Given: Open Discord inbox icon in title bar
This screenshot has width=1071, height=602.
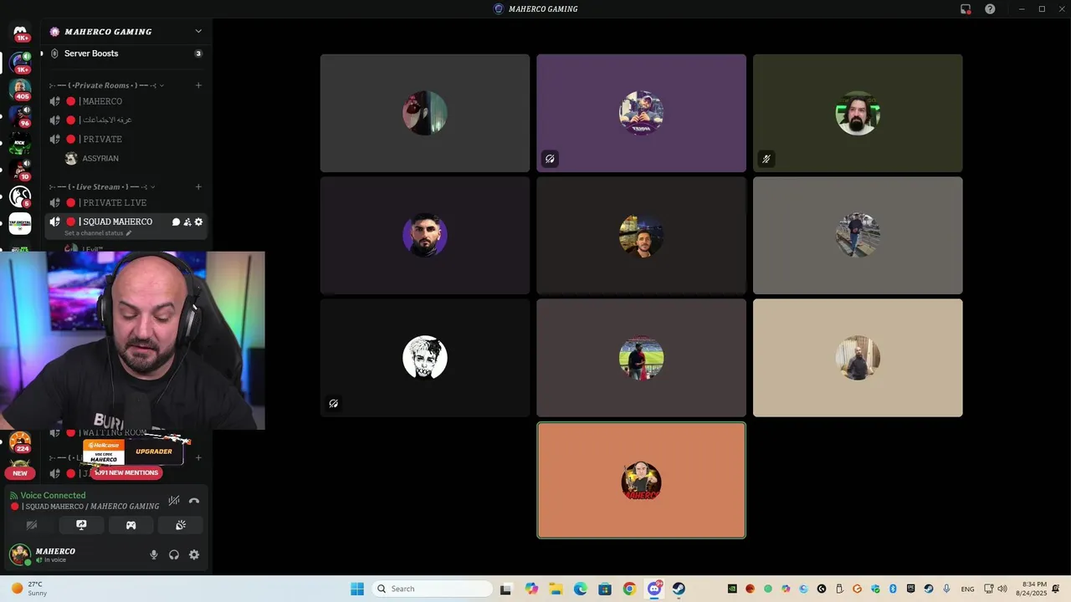Looking at the screenshot, I should coord(966,9).
